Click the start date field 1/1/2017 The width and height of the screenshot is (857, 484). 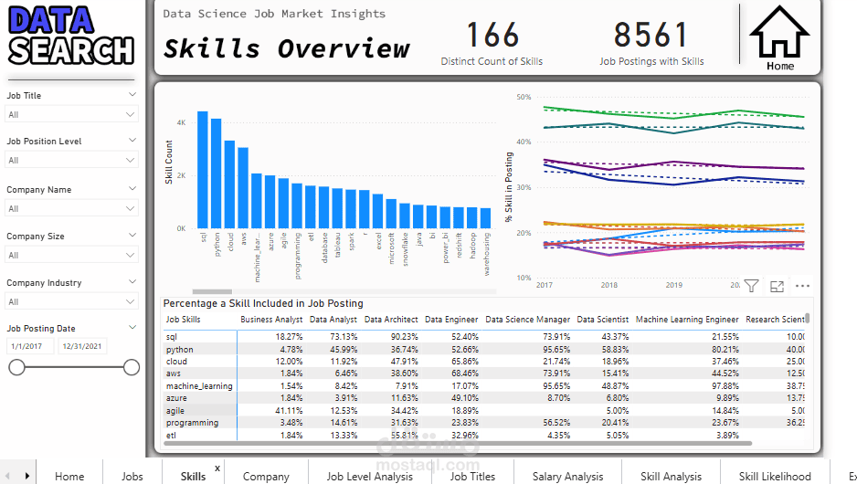coord(31,346)
